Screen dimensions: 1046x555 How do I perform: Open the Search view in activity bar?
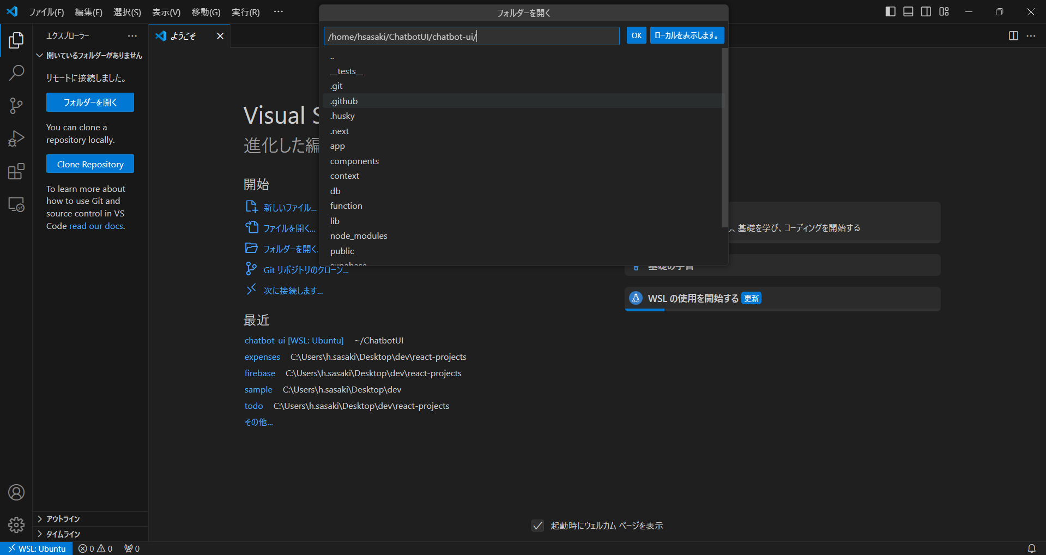pyautogui.click(x=16, y=73)
